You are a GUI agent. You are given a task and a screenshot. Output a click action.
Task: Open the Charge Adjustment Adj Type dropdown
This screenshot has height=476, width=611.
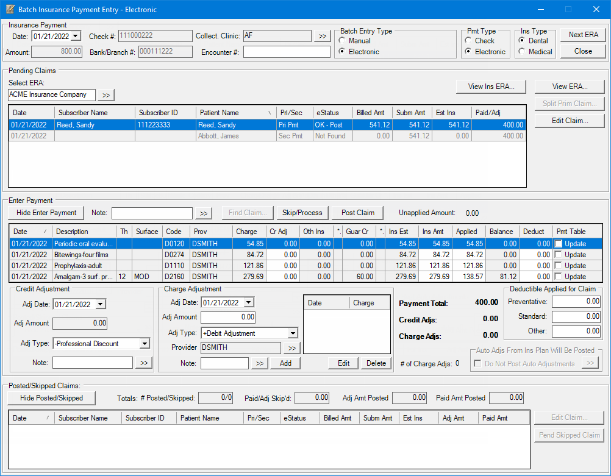[293, 333]
